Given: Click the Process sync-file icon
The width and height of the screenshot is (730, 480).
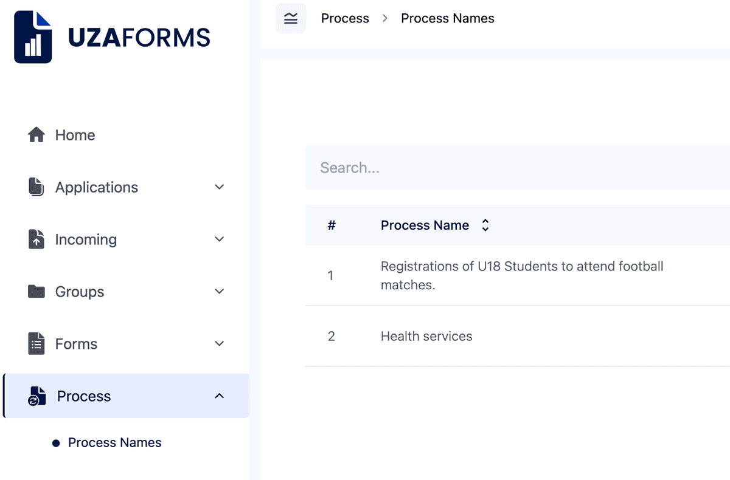Looking at the screenshot, I should point(37,396).
